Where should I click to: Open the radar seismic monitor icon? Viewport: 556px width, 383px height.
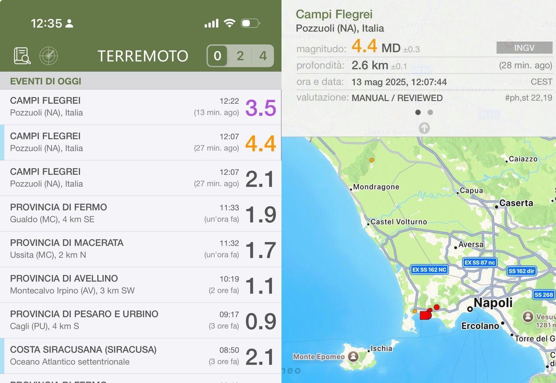click(x=49, y=56)
